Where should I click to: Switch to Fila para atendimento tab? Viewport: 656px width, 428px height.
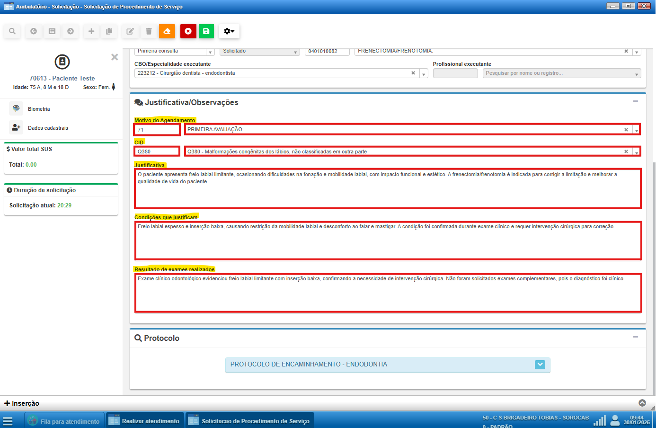pos(64,421)
